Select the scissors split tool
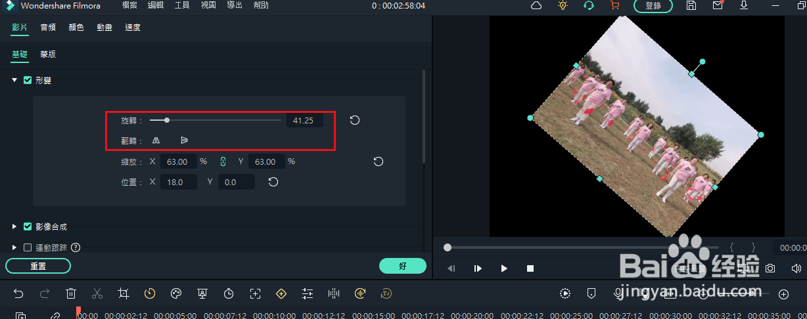The image size is (807, 319). 97,293
